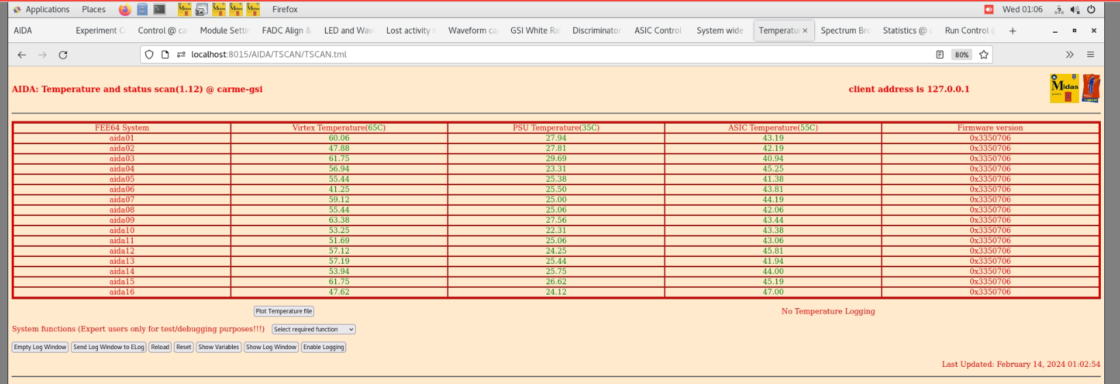
Task: Switch to the LED and Waveform tab
Action: (x=348, y=31)
